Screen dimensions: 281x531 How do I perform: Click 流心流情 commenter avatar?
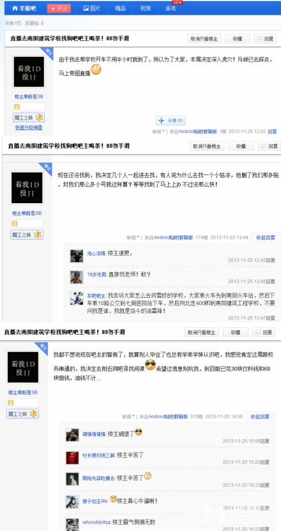[x=77, y=256]
